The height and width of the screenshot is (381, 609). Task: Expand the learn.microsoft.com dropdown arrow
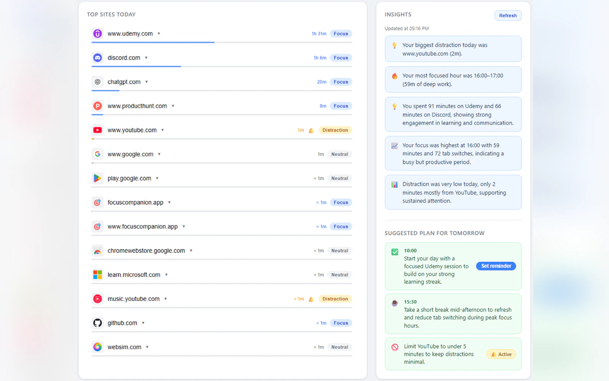click(166, 275)
